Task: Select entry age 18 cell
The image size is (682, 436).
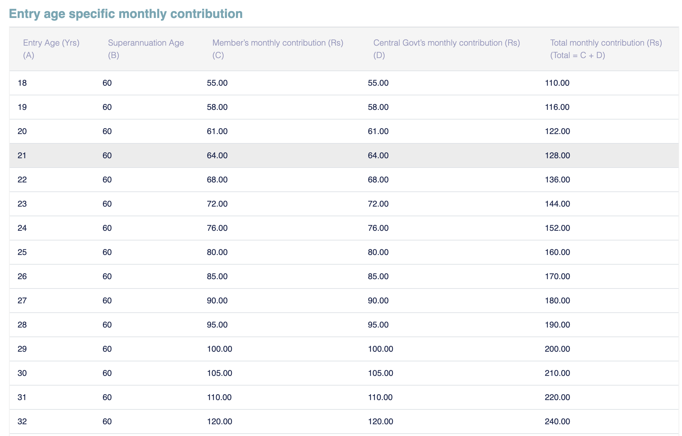Action: (x=22, y=83)
